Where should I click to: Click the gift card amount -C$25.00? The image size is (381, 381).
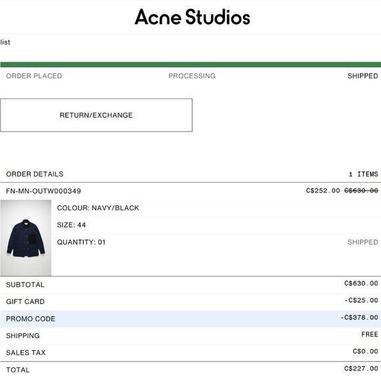[361, 301]
